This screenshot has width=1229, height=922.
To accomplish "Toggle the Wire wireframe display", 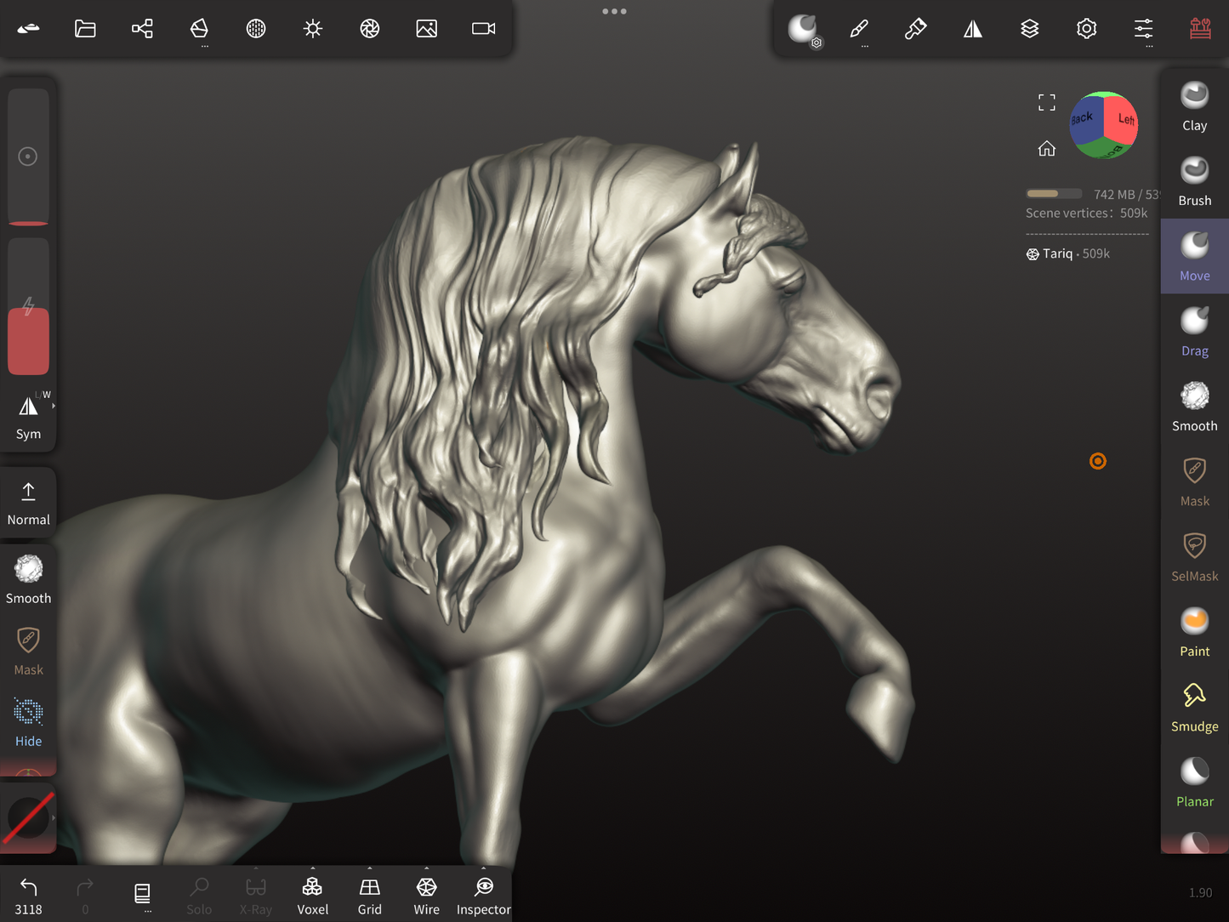I will [x=426, y=895].
